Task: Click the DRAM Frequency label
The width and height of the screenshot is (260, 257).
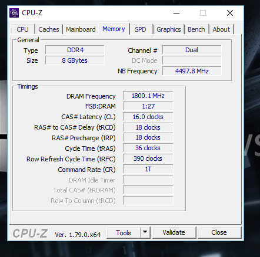Action: click(x=91, y=96)
